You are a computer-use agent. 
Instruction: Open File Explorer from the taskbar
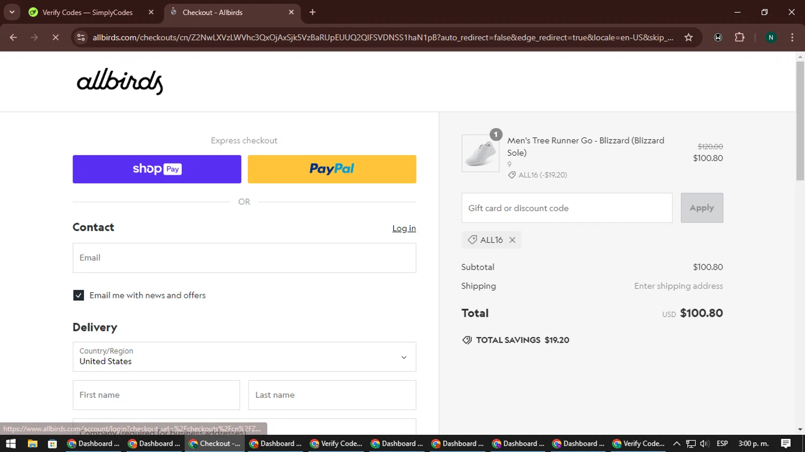[32, 443]
